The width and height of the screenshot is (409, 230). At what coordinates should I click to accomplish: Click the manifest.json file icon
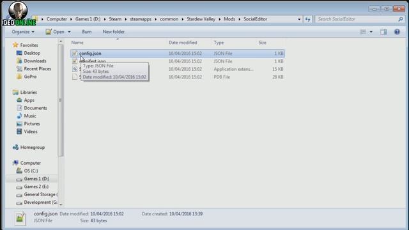tap(75, 61)
